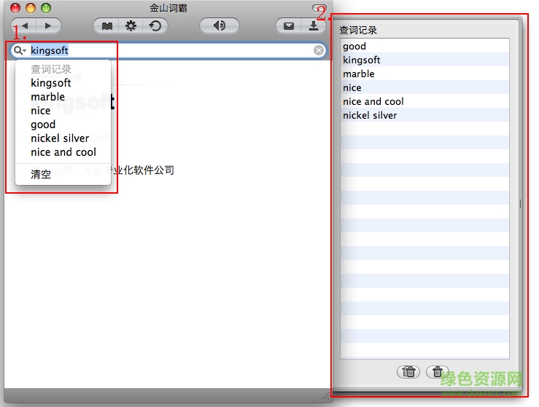Choose "nickel silver" in the dropdown history
This screenshot has height=407, width=539.
60,138
